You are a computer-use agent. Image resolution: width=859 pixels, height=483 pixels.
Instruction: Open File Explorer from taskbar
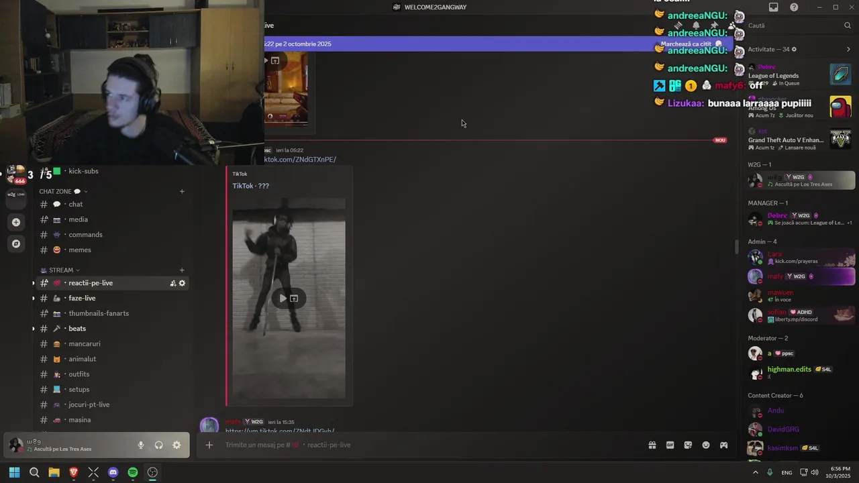pyautogui.click(x=54, y=472)
